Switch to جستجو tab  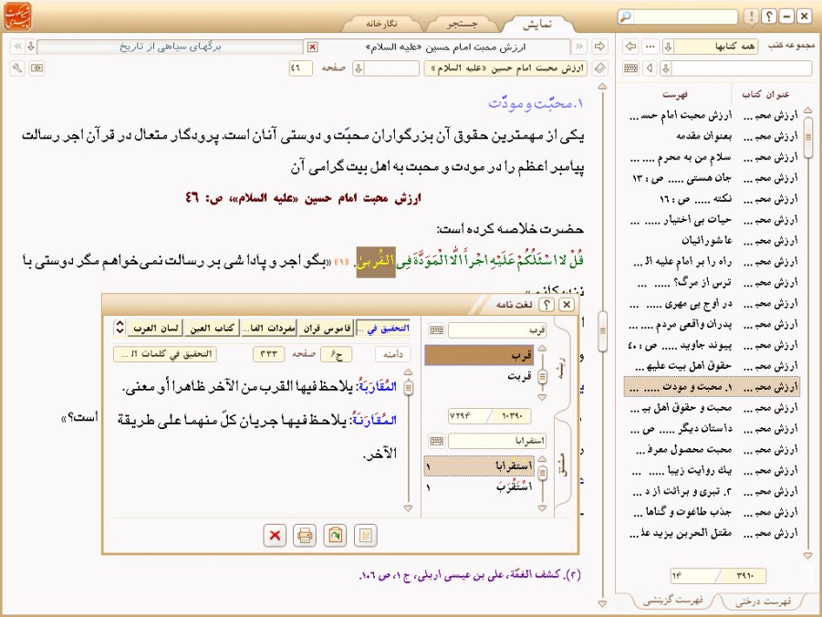(x=462, y=24)
